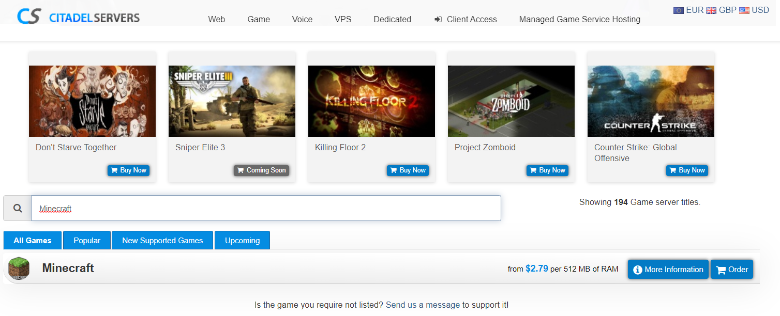This screenshot has height=316, width=780.
Task: Open the Counter Strike thumbnail image
Action: (x=651, y=101)
